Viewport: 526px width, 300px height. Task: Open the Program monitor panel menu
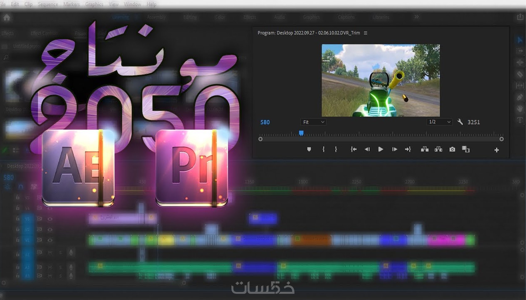click(x=365, y=33)
